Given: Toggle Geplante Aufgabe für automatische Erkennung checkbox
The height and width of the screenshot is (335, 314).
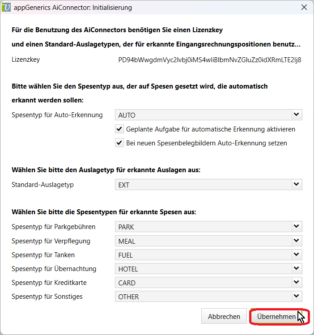Looking at the screenshot, I should [x=119, y=129].
